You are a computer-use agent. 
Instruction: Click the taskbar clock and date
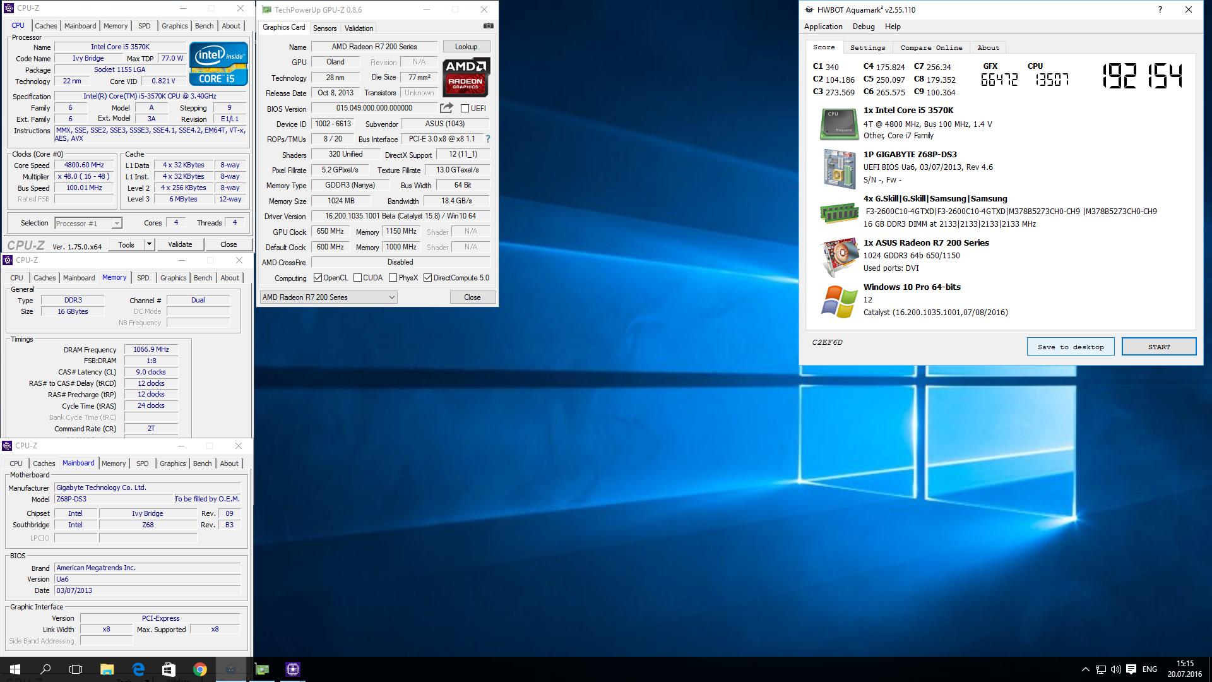tap(1185, 669)
